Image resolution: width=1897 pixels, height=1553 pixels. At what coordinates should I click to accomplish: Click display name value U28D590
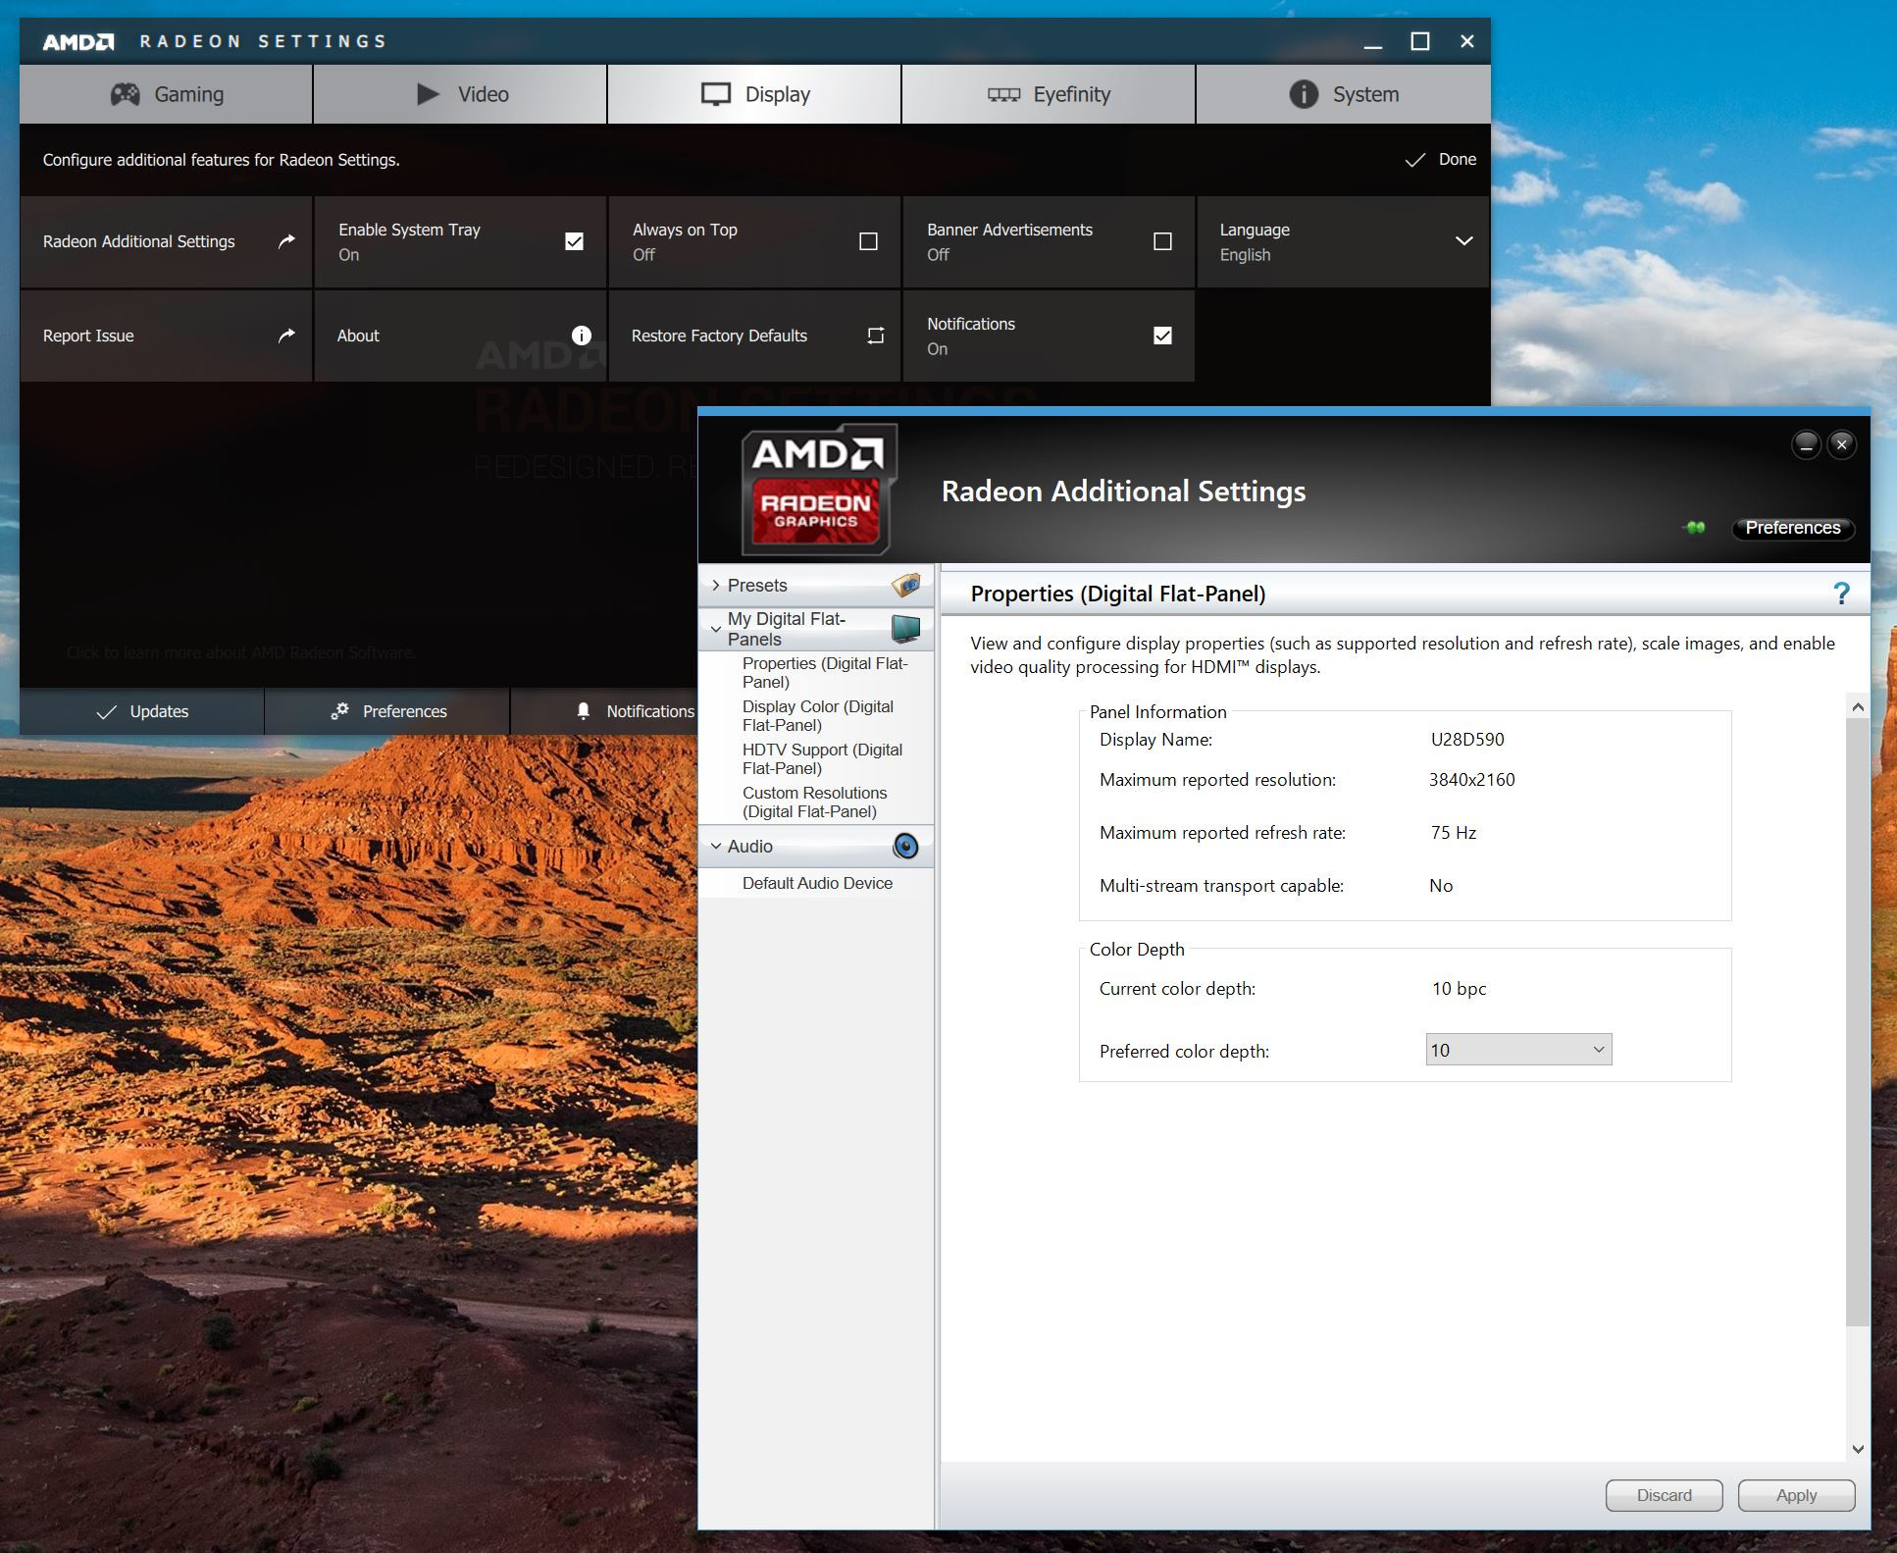[x=1466, y=740]
